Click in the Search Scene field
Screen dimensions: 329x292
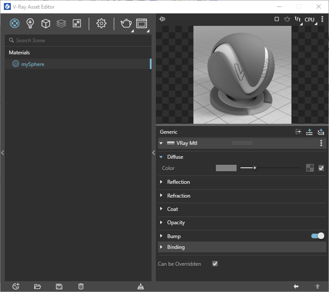coord(78,40)
